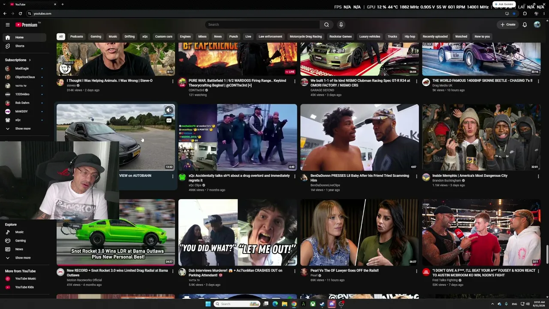Select the Law enforcement filter chip
The width and height of the screenshot is (549, 309).
click(270, 36)
